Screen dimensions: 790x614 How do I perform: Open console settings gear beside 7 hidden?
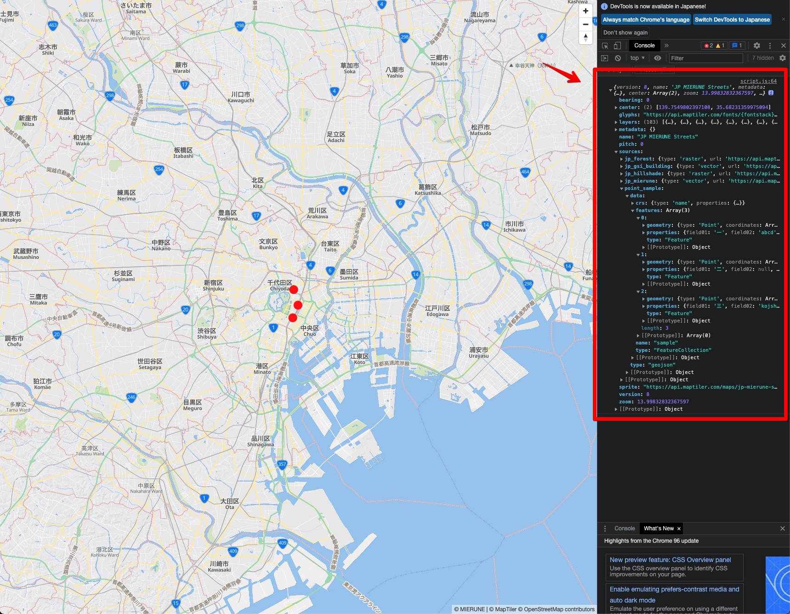pyautogui.click(x=783, y=58)
